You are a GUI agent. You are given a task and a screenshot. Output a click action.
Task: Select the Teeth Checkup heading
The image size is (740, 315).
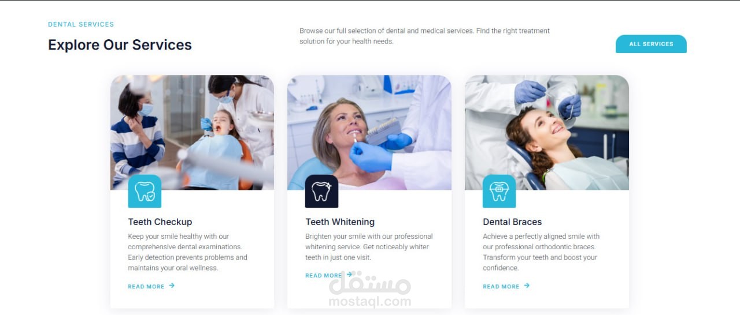point(160,222)
